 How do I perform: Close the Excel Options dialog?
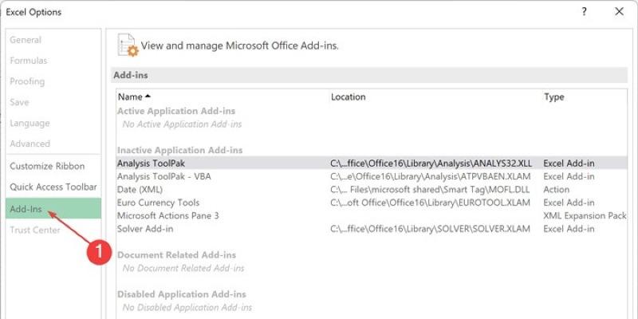[x=620, y=12]
